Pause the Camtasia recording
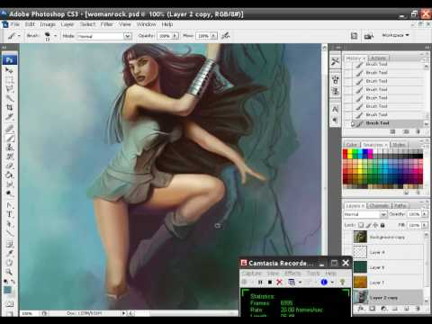Image resolution: width=432 pixels, height=324 pixels. click(260, 282)
